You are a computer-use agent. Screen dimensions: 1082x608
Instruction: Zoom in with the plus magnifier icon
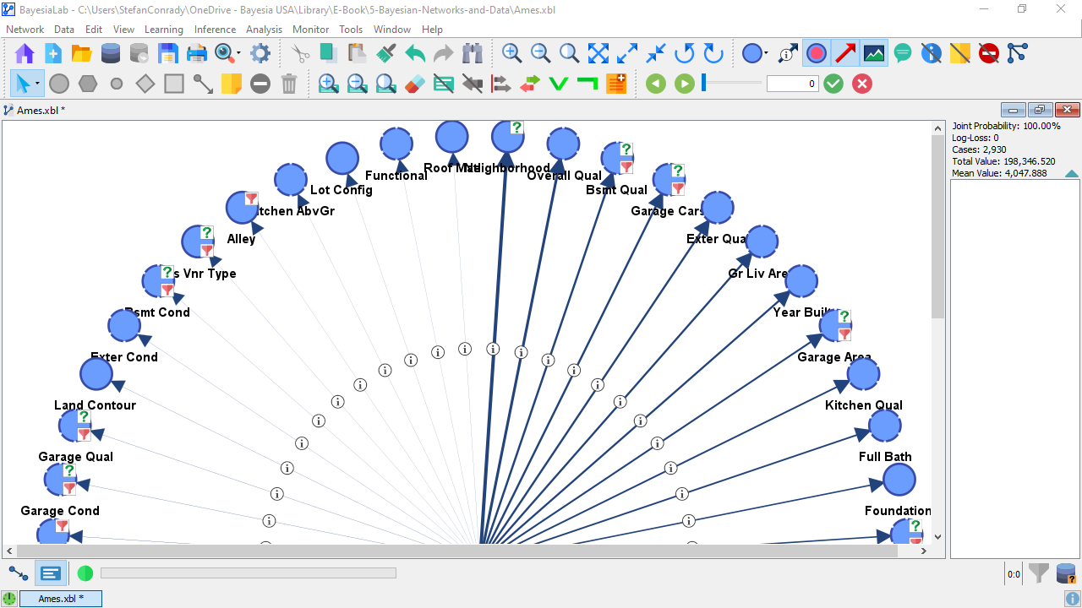tap(511, 54)
